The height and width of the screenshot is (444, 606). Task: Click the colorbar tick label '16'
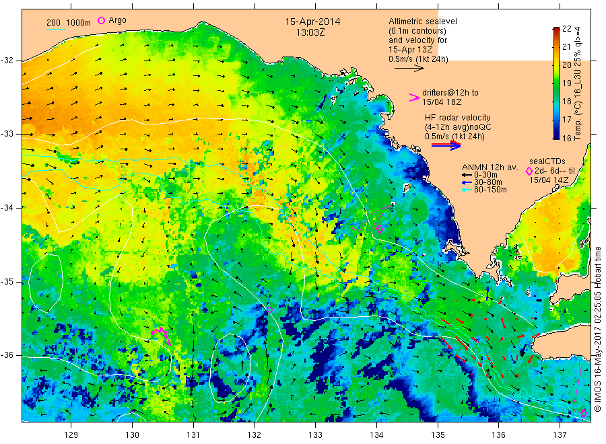(566, 138)
